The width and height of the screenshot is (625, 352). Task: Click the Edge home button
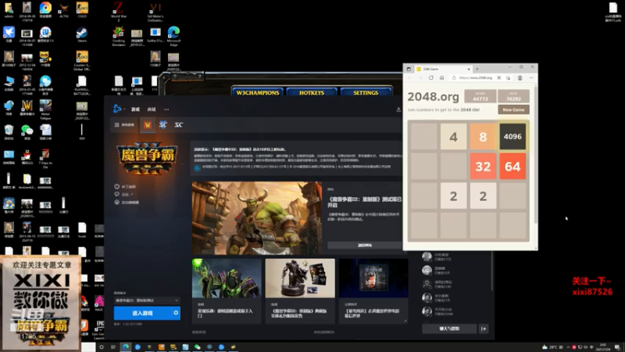pos(441,77)
